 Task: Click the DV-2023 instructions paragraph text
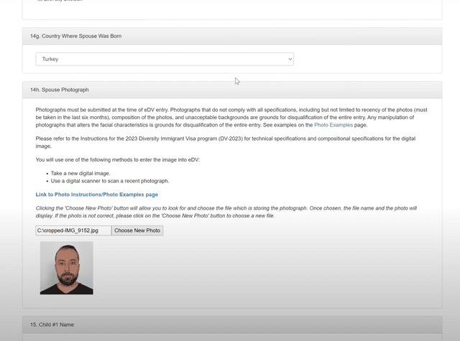click(x=225, y=142)
